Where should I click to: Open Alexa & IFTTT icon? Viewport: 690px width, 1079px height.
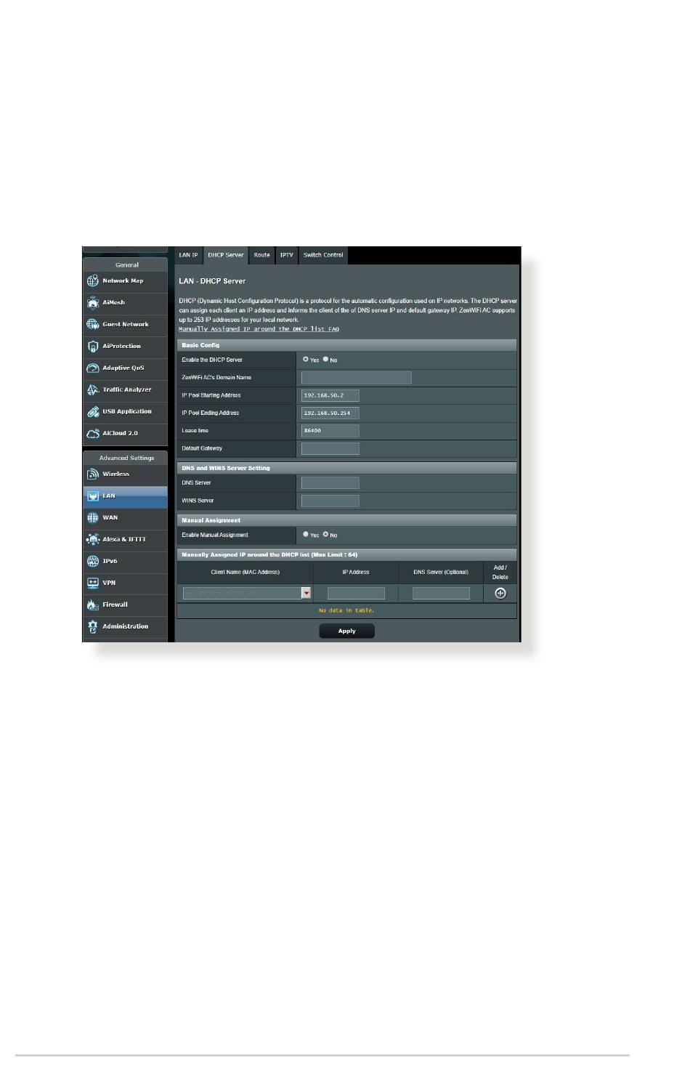(92, 539)
